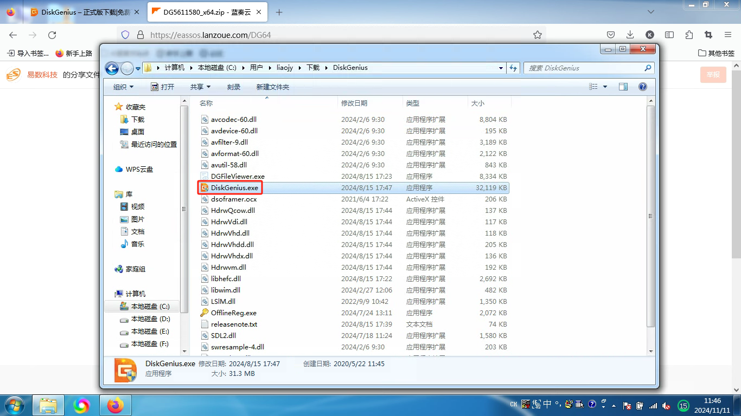
Task: Open the Firefox downloads panel
Action: pyautogui.click(x=630, y=35)
